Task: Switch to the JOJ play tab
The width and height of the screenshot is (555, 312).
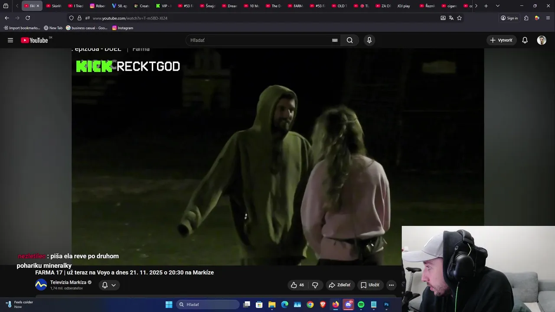Action: tap(404, 6)
